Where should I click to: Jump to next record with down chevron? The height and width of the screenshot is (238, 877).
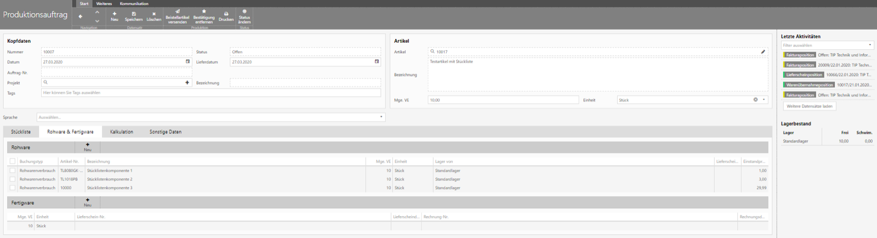[97, 21]
